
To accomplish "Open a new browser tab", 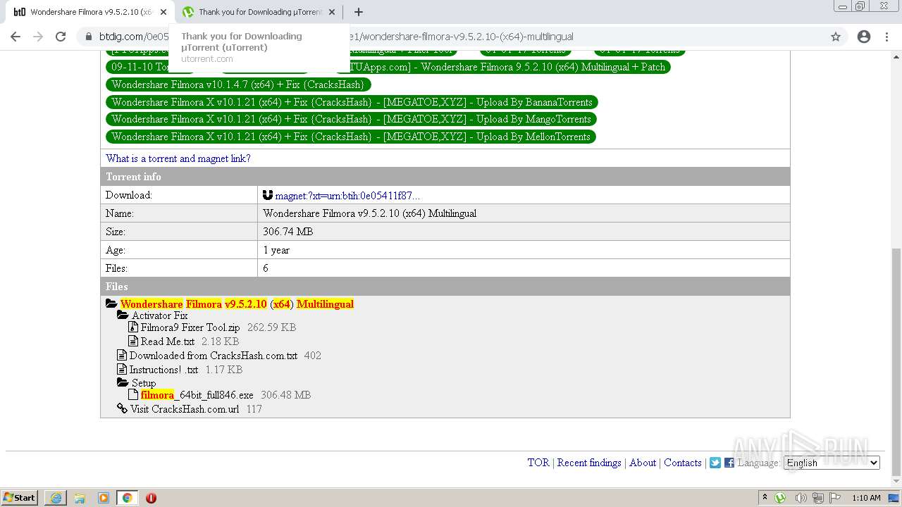I will 359,12.
